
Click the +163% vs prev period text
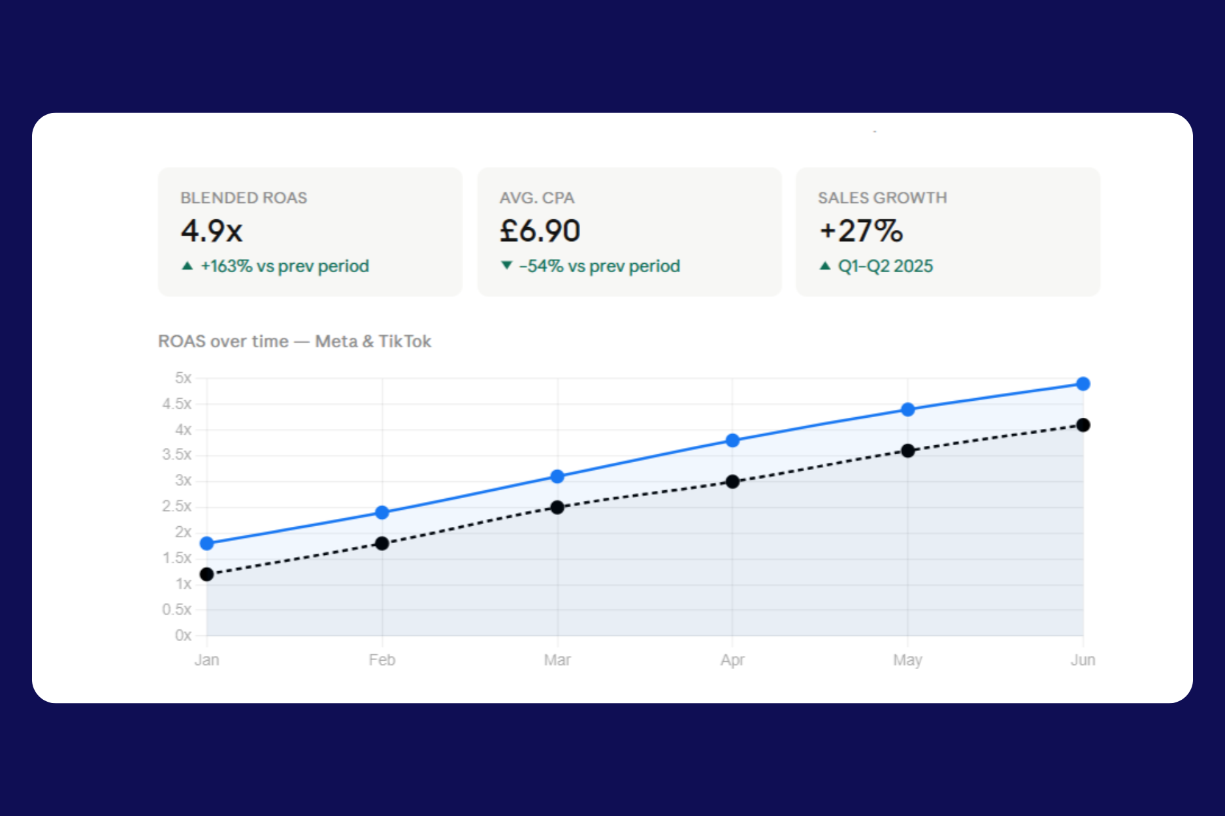pos(284,266)
